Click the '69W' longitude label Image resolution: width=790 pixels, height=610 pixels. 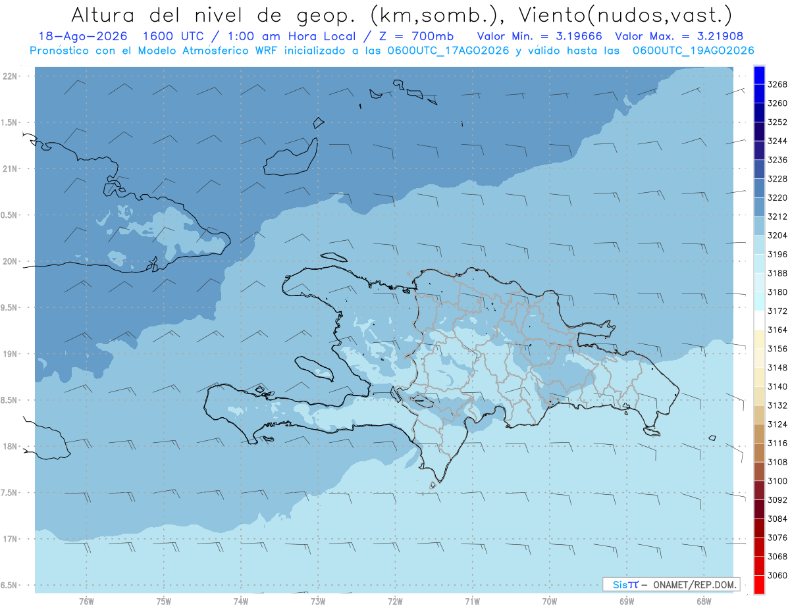point(627,601)
